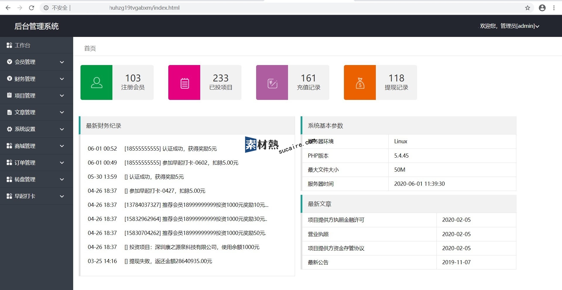562x290 pixels.
Task: Open the 工作台 sidebar item
Action: pyautogui.click(x=23, y=45)
